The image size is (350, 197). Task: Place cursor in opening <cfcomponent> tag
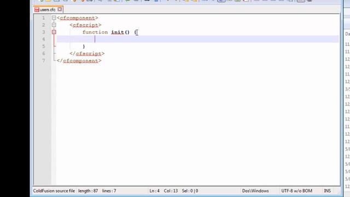tap(78, 18)
